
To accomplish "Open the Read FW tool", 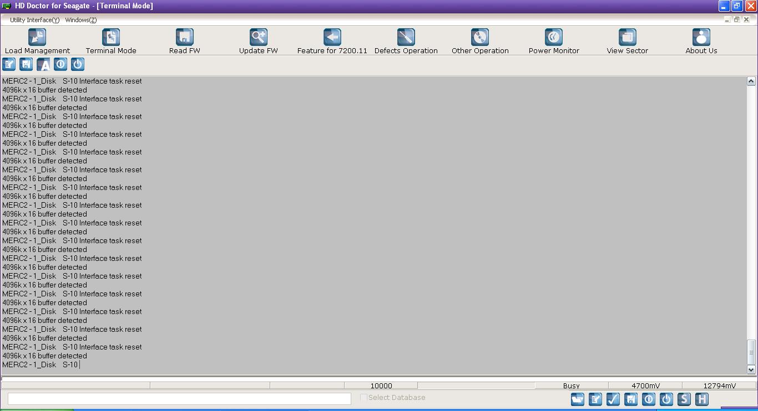I will 185,42.
